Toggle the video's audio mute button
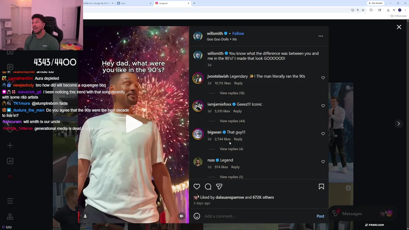Screen dimensions: 409x230 click(181, 216)
